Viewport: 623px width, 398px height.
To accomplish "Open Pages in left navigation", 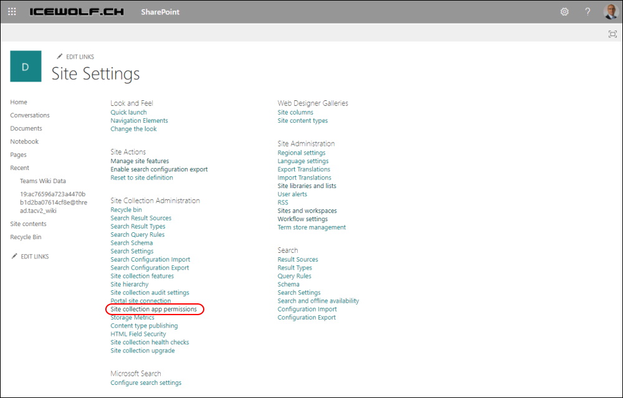I will [18, 154].
